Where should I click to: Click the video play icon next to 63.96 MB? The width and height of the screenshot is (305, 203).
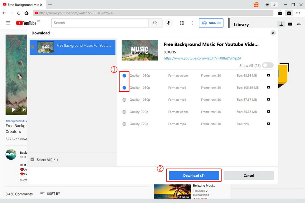[269, 75]
